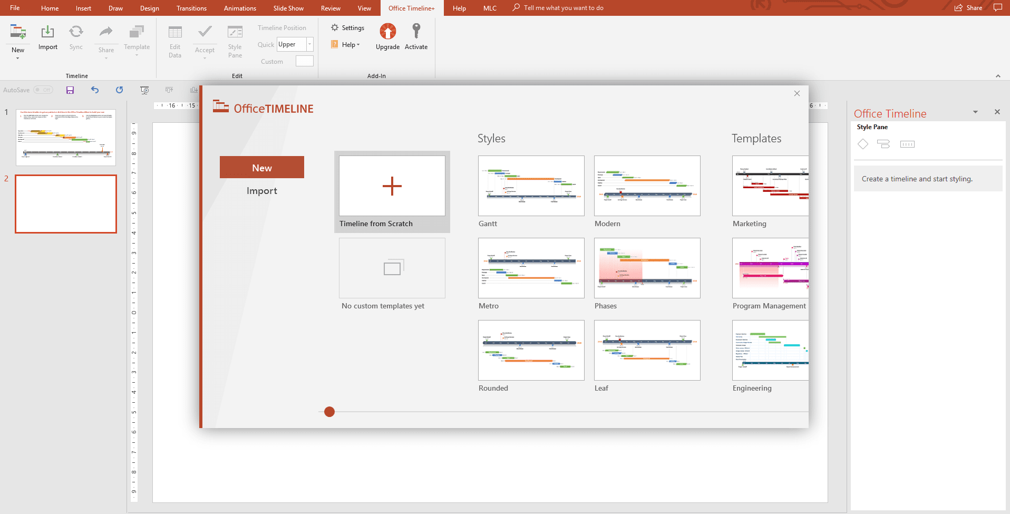Viewport: 1010px width, 514px height.
Task: Switch to the Import tab in the dialog
Action: (261, 190)
